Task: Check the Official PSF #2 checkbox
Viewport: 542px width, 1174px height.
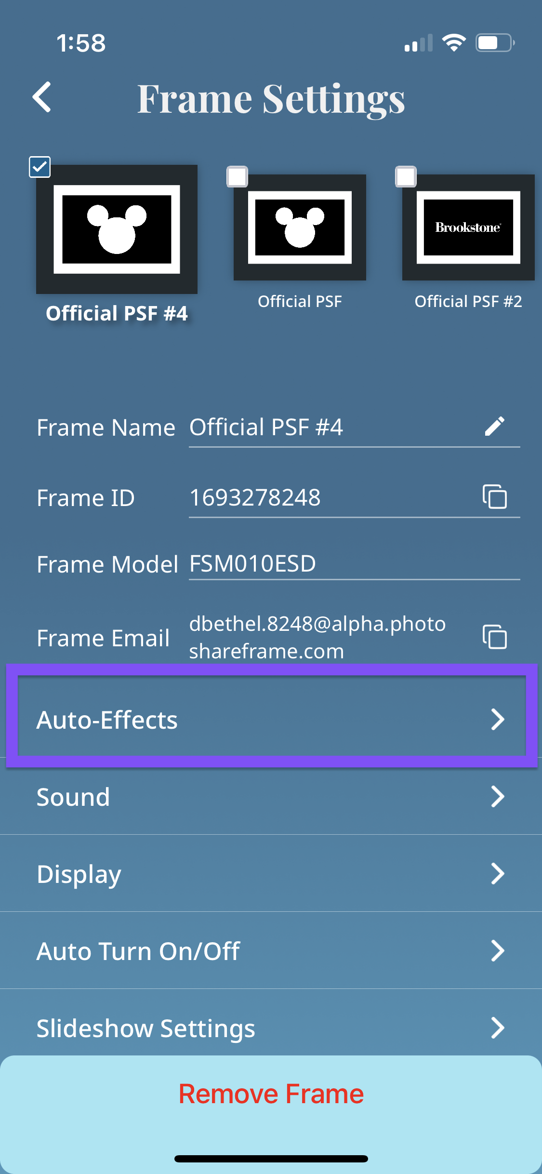Action: coord(406,177)
